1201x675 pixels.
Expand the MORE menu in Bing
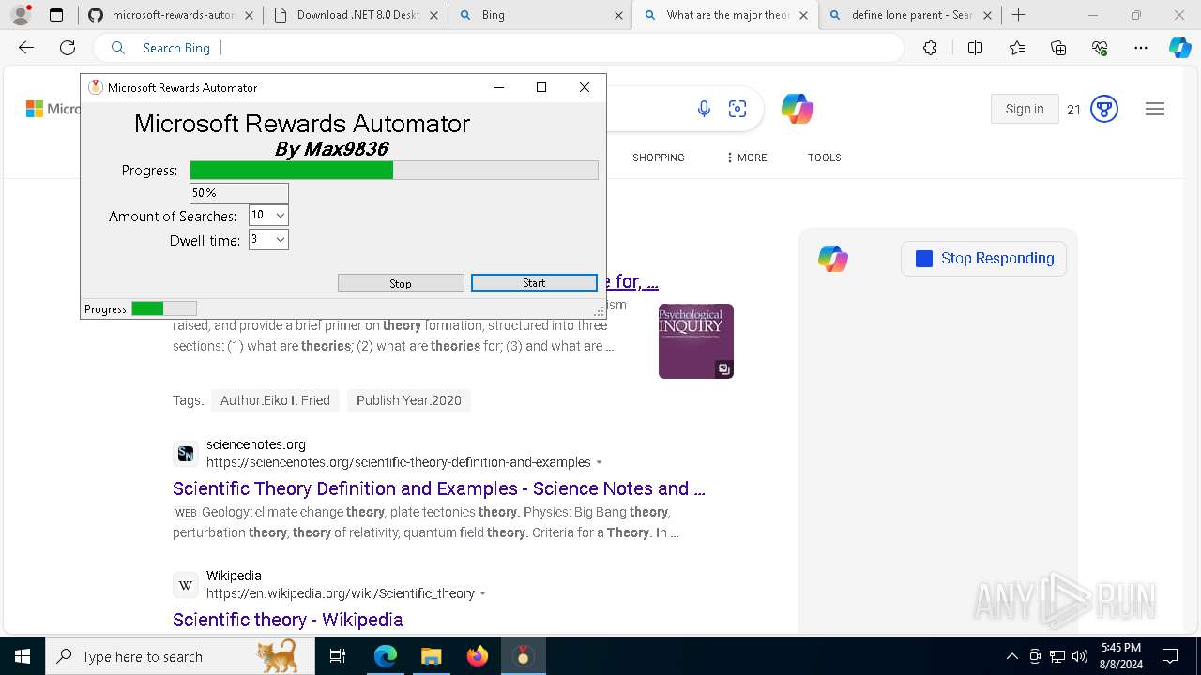pyautogui.click(x=747, y=157)
